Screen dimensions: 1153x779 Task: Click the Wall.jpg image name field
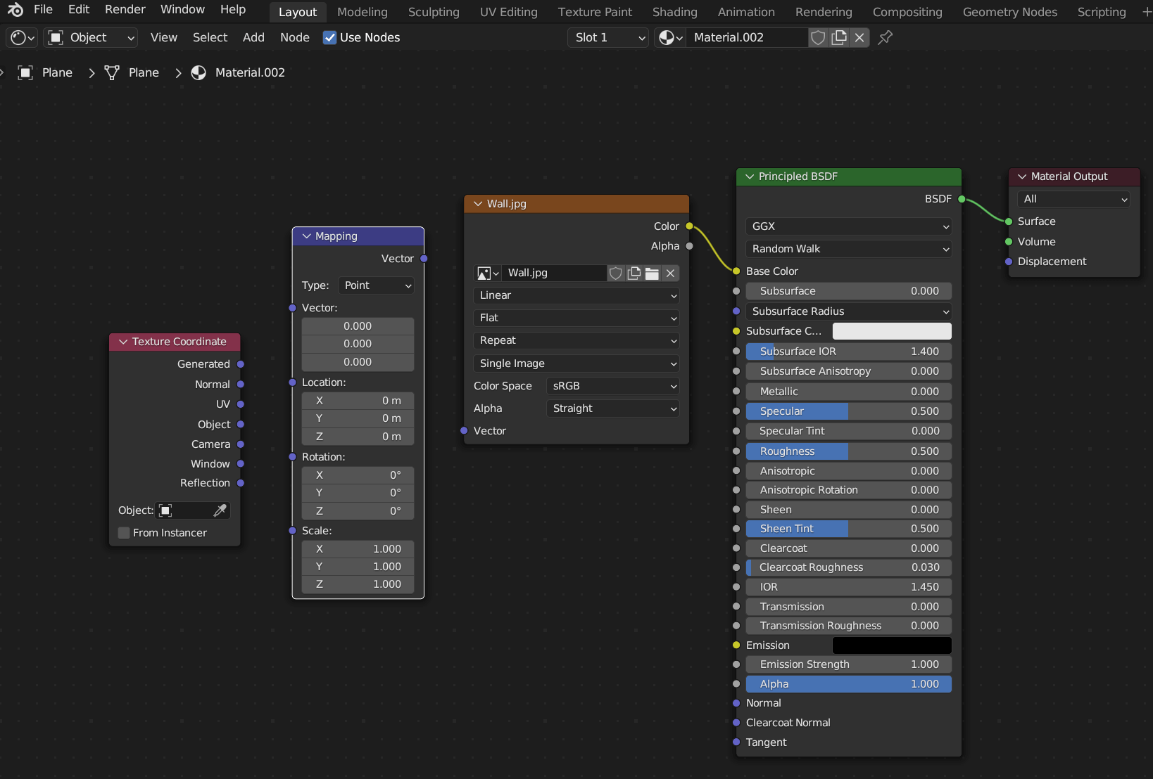coord(554,273)
